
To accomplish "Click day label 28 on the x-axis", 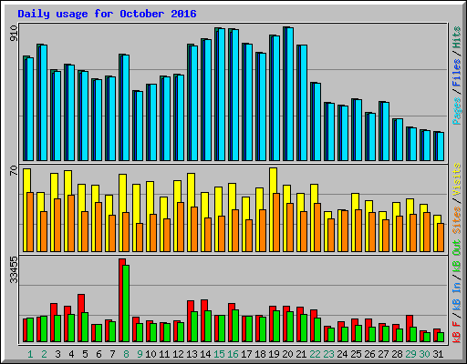I will 397,354.
